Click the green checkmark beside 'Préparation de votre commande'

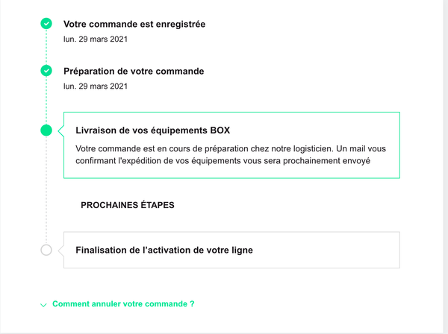coord(46,71)
